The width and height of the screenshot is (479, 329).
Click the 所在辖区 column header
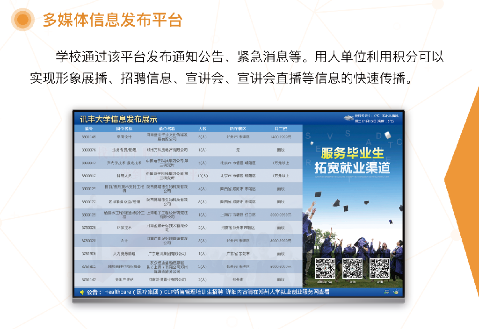click(x=238, y=129)
